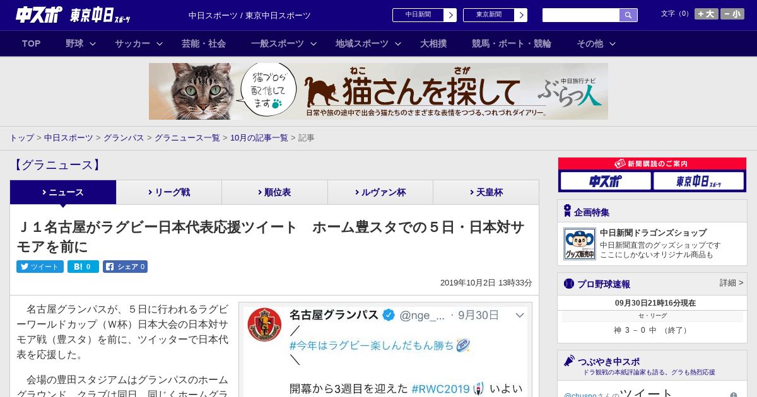Image resolution: width=757 pixels, height=397 pixels.
Task: Click the 中スポ logo in header
Action: (x=38, y=15)
